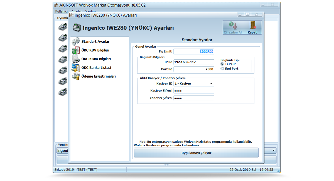Select the Seri Port connection type

pyautogui.click(x=222, y=69)
